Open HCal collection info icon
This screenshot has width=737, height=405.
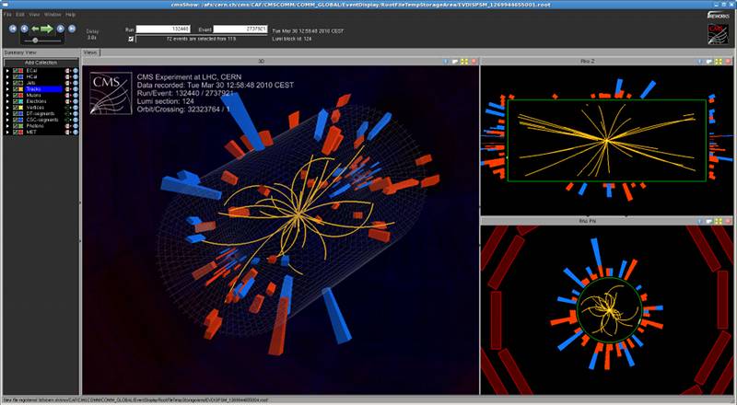[76, 76]
